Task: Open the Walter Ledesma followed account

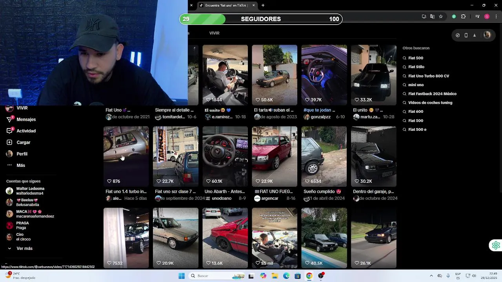Action: tap(25, 191)
